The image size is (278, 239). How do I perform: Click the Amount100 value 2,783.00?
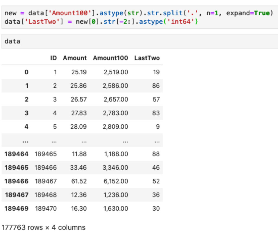(116, 113)
